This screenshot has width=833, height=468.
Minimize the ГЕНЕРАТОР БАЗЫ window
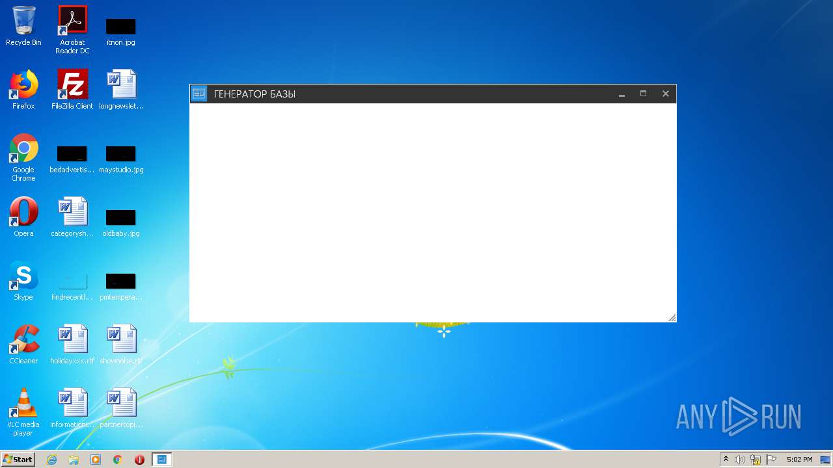pyautogui.click(x=621, y=94)
